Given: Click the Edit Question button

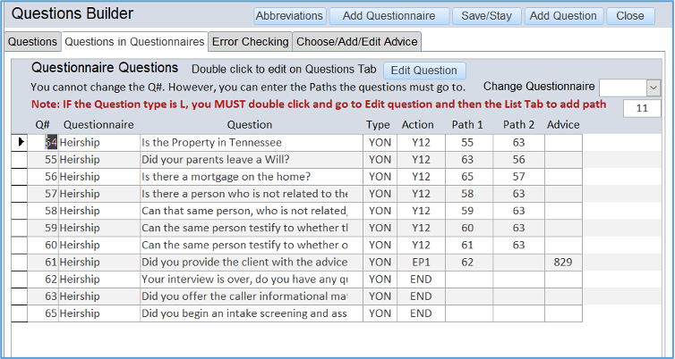Looking at the screenshot, I should click(424, 71).
